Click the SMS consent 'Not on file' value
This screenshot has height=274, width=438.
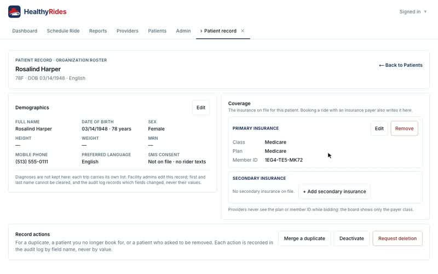[x=177, y=162]
